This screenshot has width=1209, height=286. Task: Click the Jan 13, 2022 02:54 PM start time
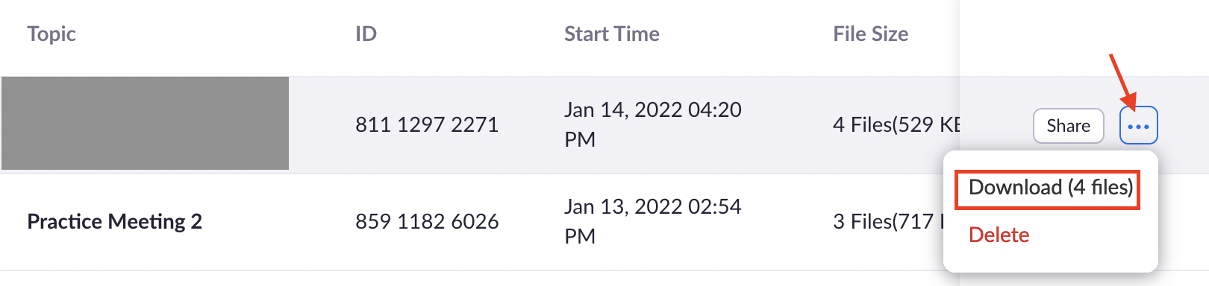click(652, 221)
